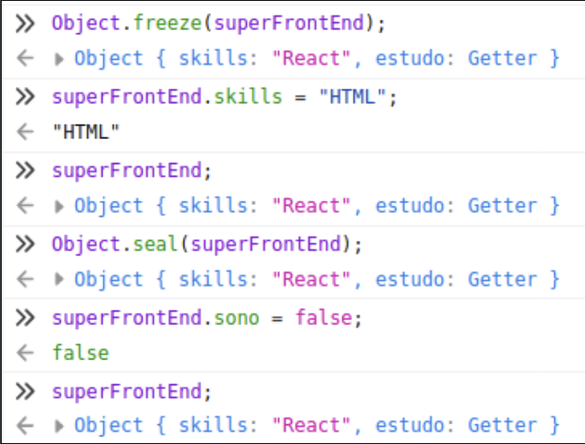The height and width of the screenshot is (444, 585).
Task: Click output arrow beside the last Object result
Action: pos(26,425)
